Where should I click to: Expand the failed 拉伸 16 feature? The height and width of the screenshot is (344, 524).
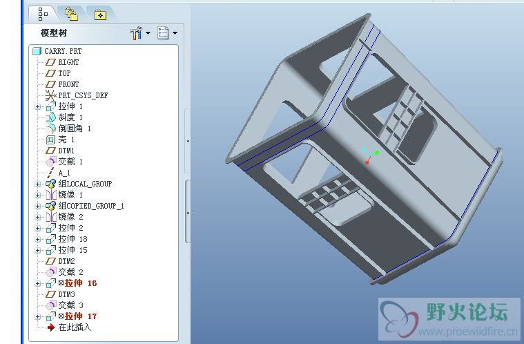[38, 283]
